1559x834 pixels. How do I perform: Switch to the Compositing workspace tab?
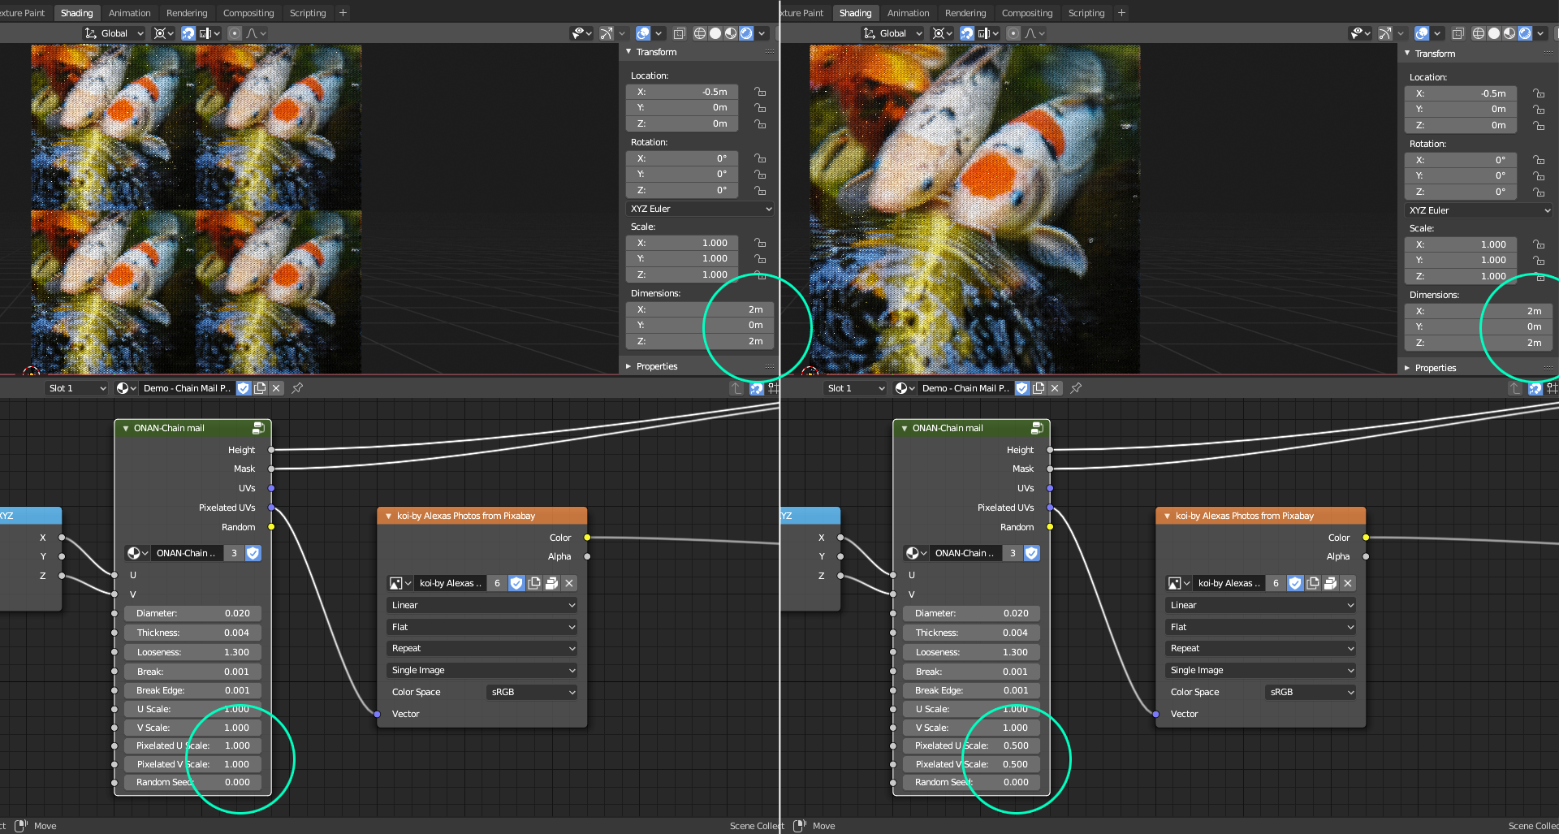tap(248, 12)
